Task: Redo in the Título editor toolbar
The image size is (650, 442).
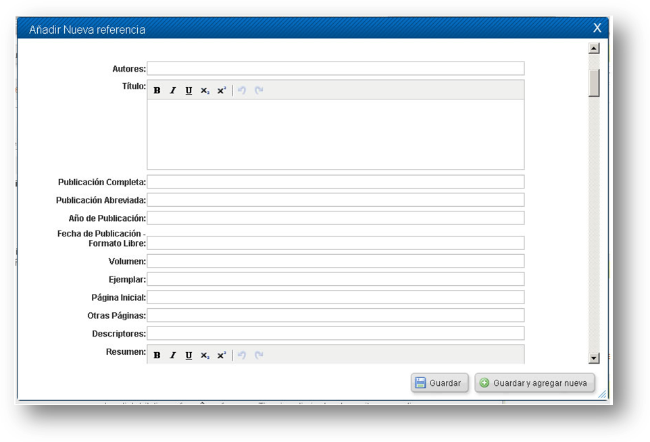Action: 259,91
